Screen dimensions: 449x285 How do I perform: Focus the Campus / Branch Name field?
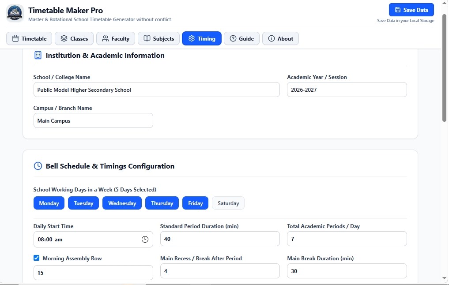[93, 121]
